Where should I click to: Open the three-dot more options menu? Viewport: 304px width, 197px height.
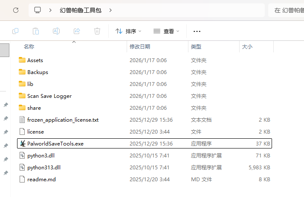(x=197, y=31)
